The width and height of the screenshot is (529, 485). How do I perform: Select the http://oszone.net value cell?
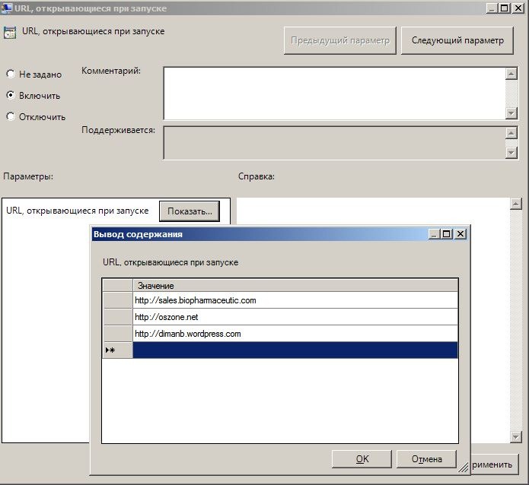click(295, 317)
